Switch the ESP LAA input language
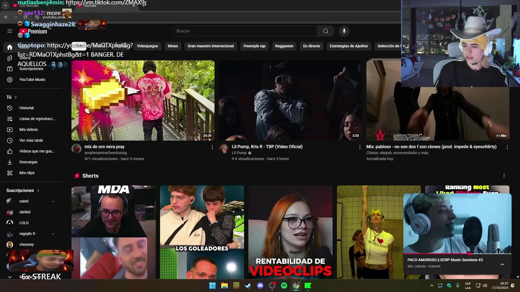 click(x=468, y=286)
